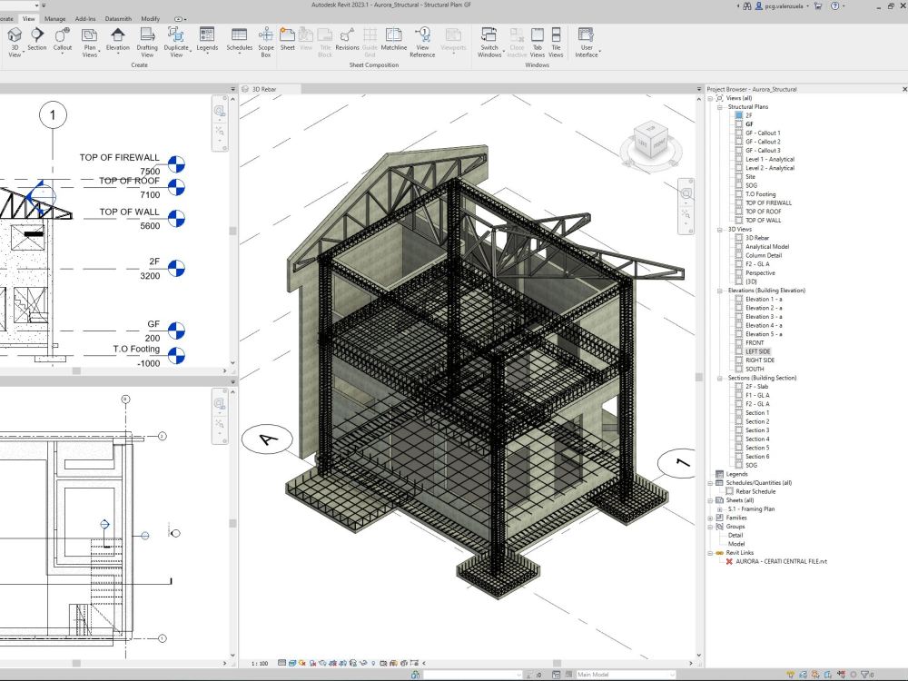908x681 pixels.
Task: Collapse the 3D Views node
Action: pyautogui.click(x=720, y=230)
